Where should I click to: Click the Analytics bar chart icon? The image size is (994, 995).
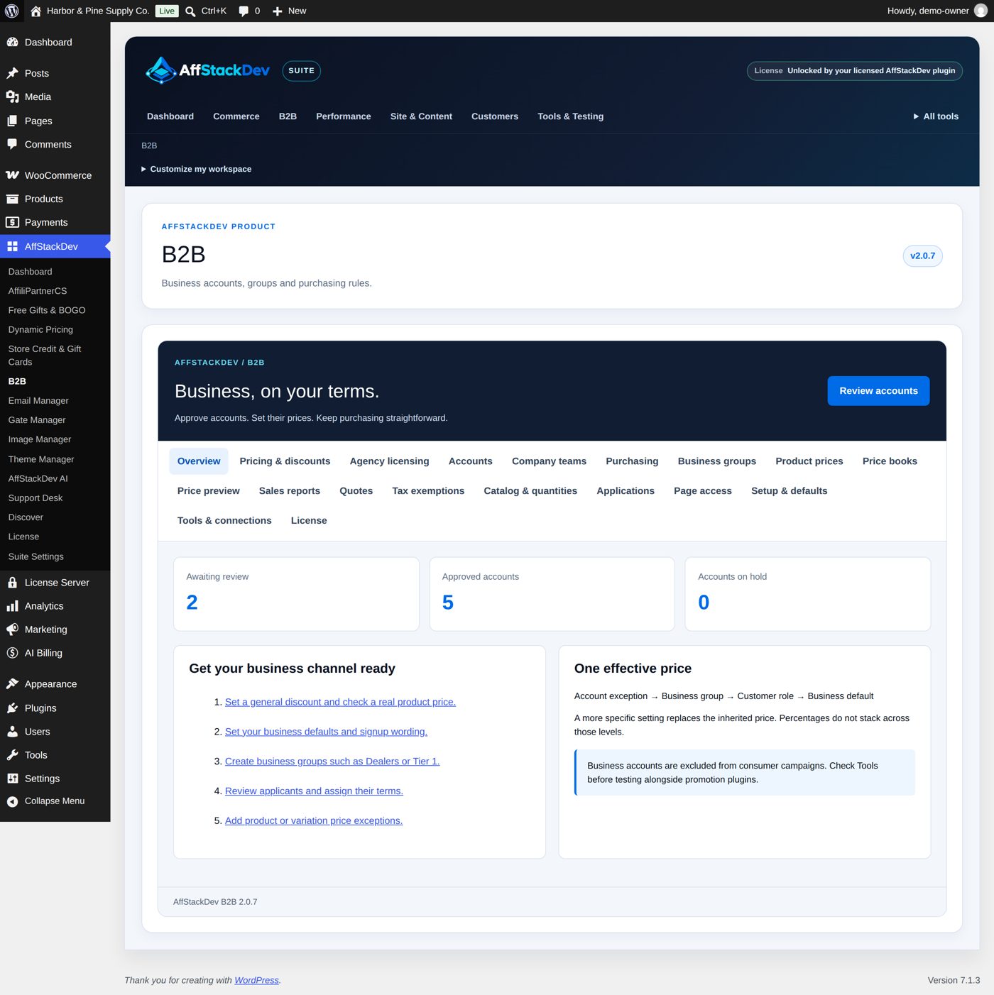(x=12, y=606)
